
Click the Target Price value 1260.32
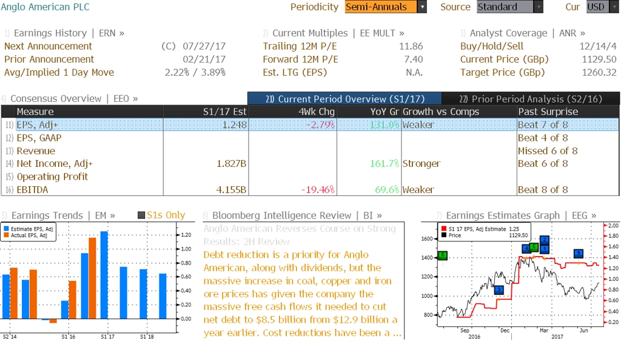[599, 72]
